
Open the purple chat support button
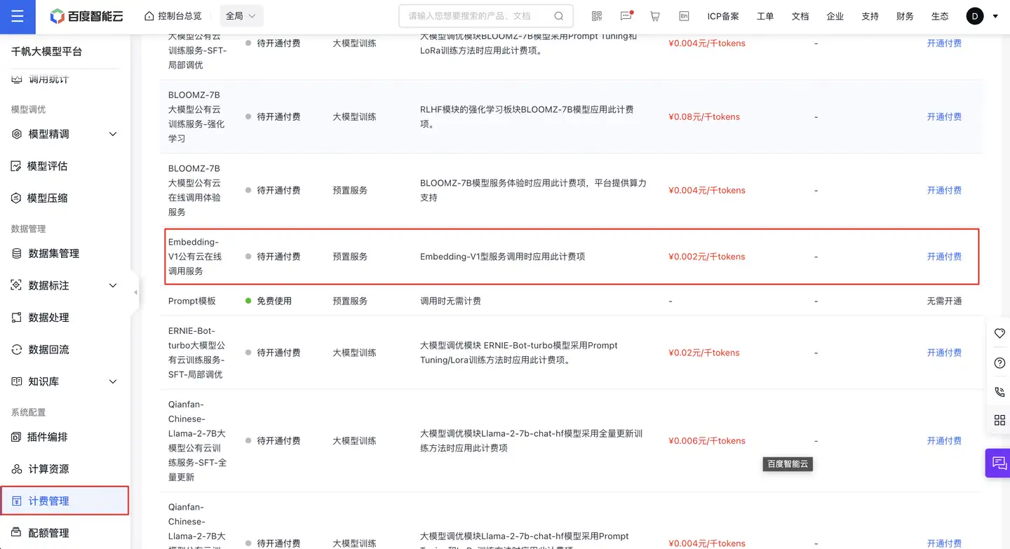[x=999, y=463]
